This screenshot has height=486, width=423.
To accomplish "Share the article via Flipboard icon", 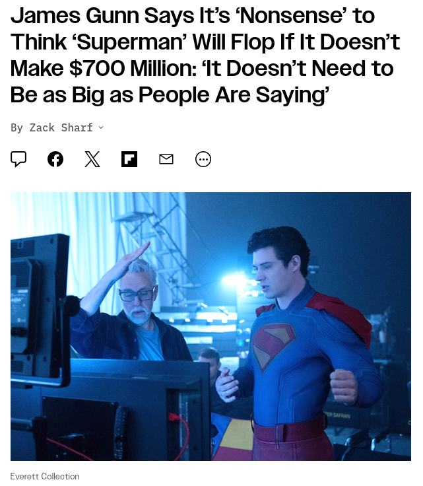I will point(129,159).
